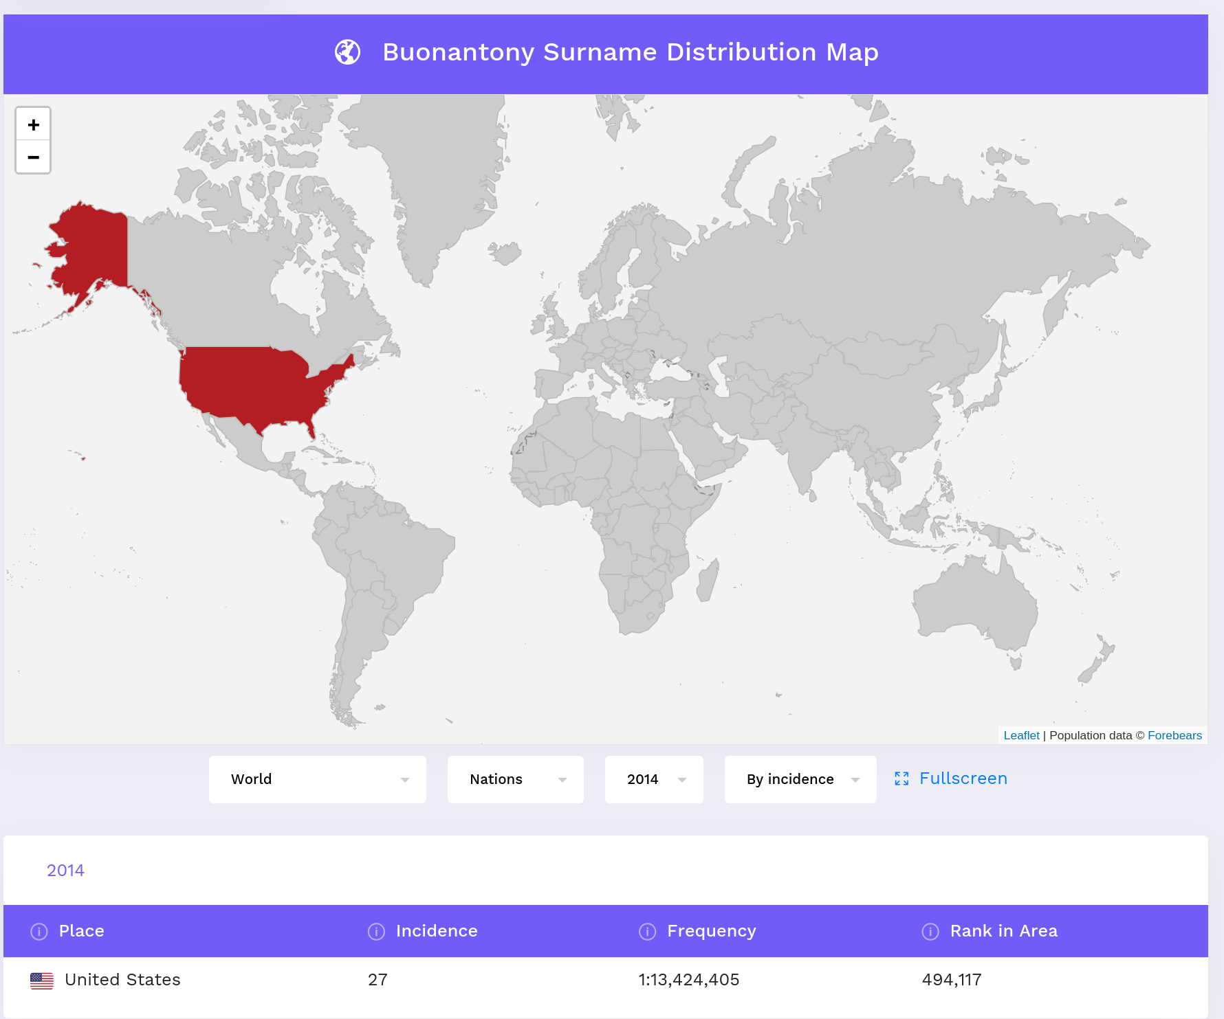Click the Frequency column header
Image resolution: width=1224 pixels, height=1019 pixels.
[712, 931]
